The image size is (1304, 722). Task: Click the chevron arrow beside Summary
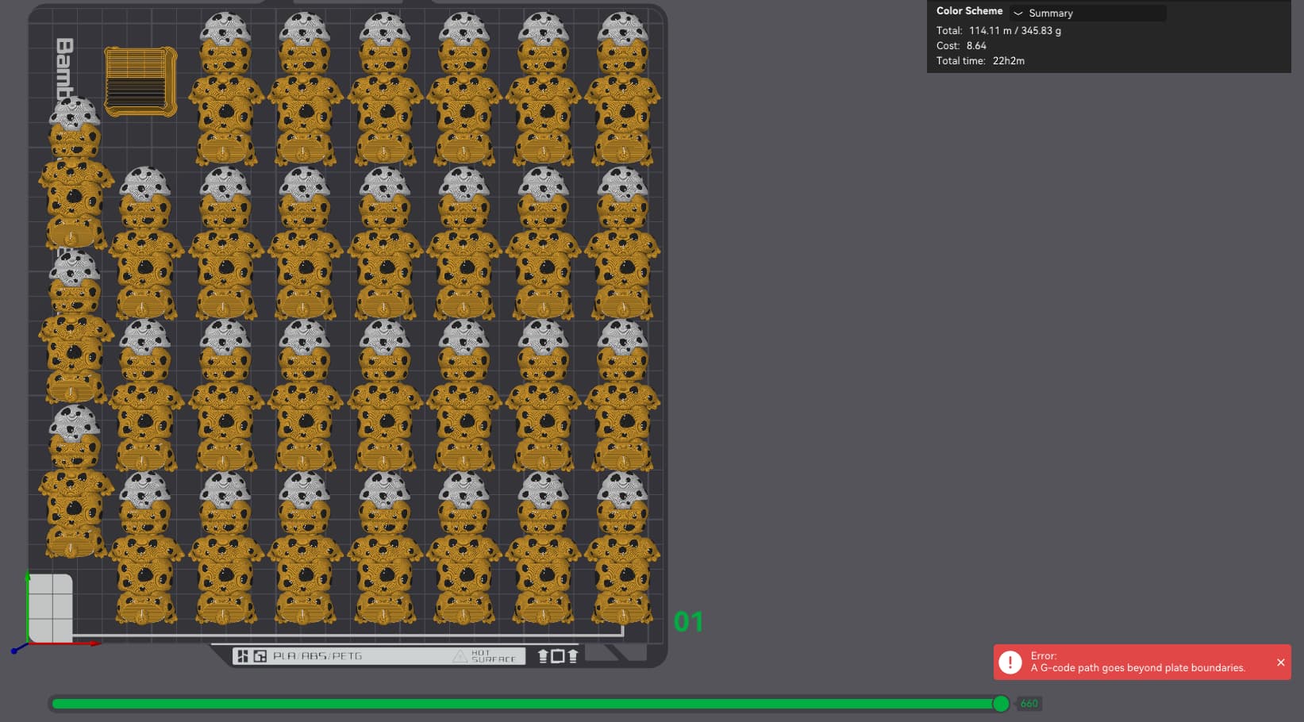[1018, 13]
